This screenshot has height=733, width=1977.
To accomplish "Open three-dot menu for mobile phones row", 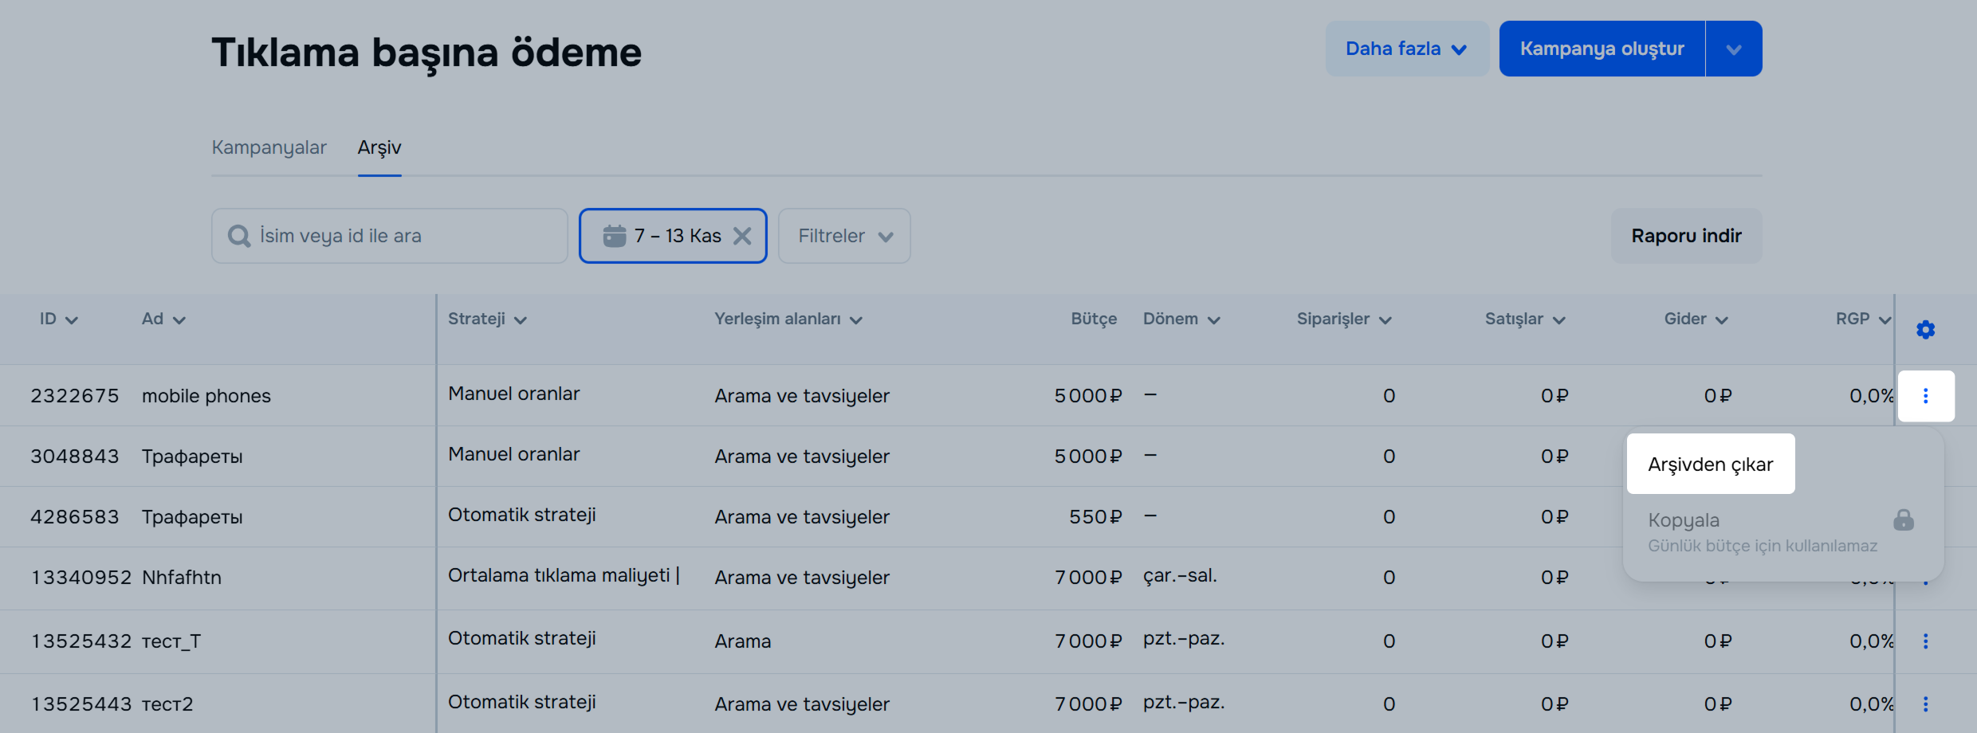I will [1925, 396].
